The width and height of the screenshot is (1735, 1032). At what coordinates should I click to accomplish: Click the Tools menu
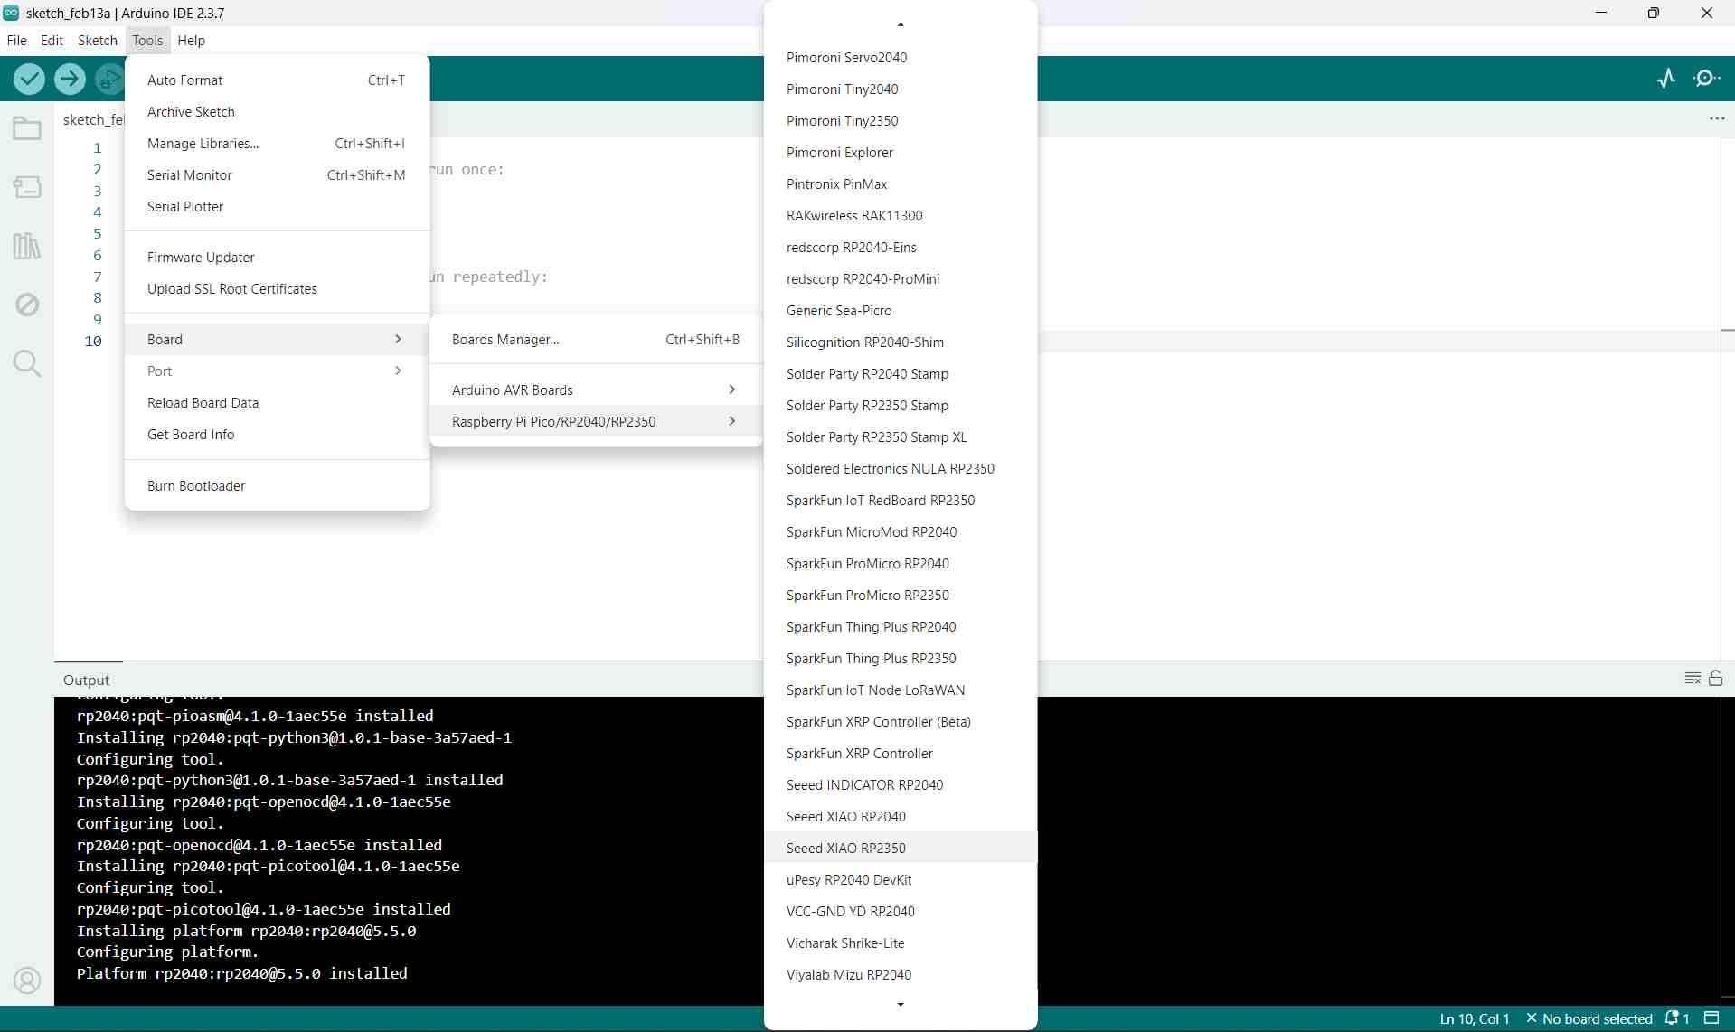coord(147,40)
